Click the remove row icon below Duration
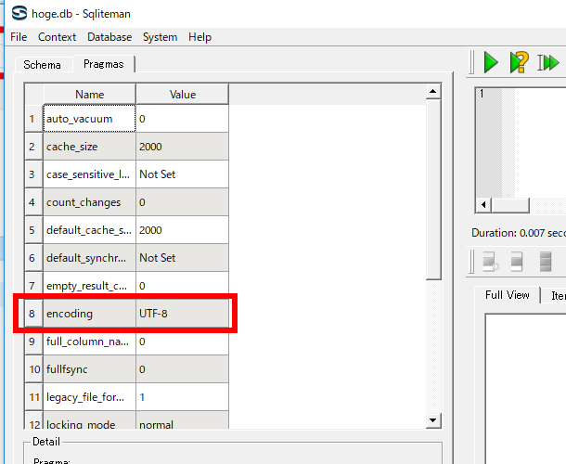 point(546,262)
